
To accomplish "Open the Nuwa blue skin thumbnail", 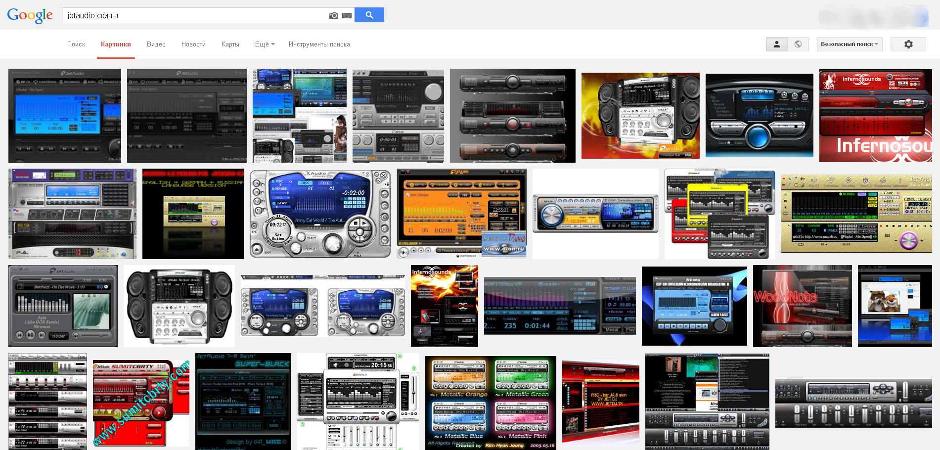I will [694, 306].
